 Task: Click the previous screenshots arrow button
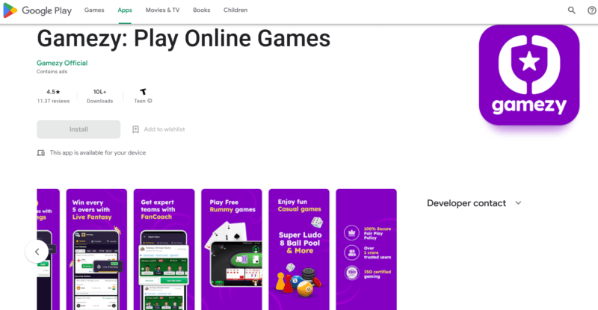point(37,252)
